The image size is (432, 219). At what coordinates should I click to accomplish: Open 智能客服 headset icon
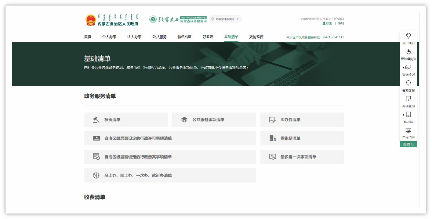(x=408, y=83)
